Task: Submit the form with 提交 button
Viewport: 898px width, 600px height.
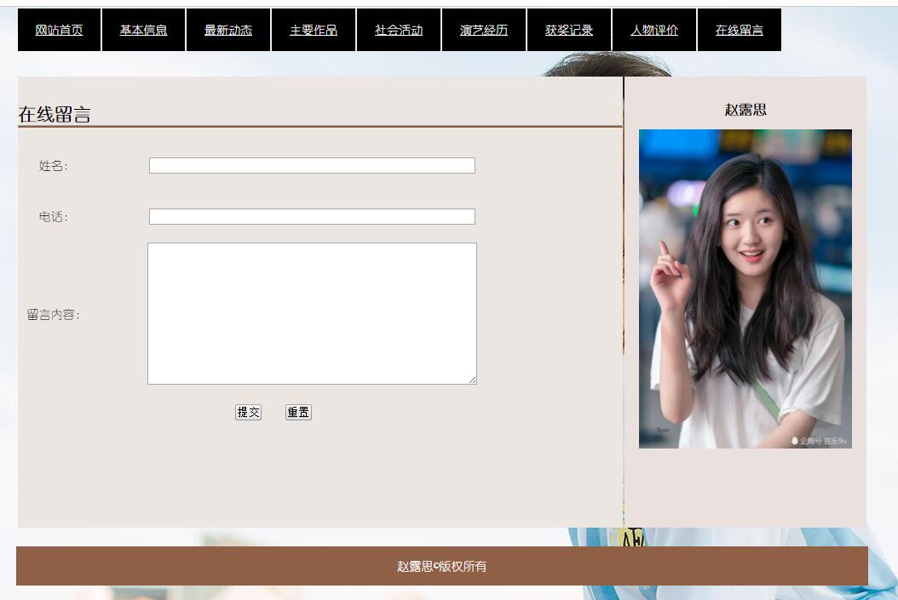Action: (248, 413)
